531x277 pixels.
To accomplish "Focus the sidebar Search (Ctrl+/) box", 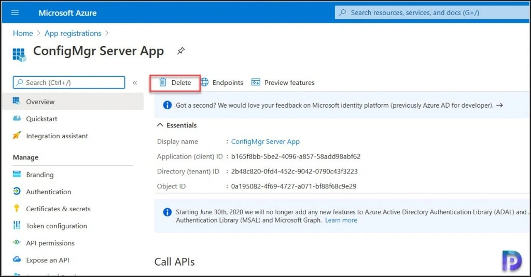I will tap(69, 82).
